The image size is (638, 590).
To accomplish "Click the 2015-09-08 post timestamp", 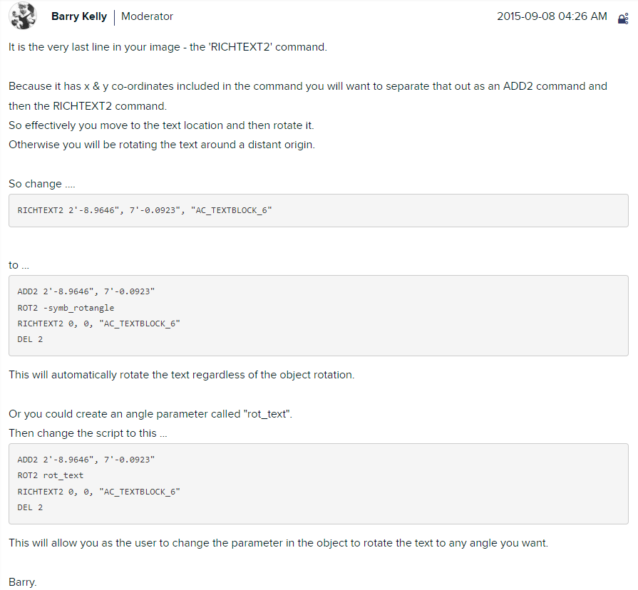I will click(x=552, y=16).
